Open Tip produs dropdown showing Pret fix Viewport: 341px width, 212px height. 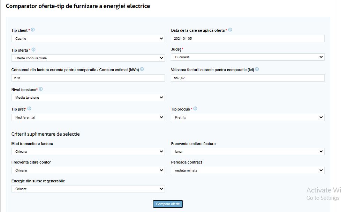coord(248,117)
